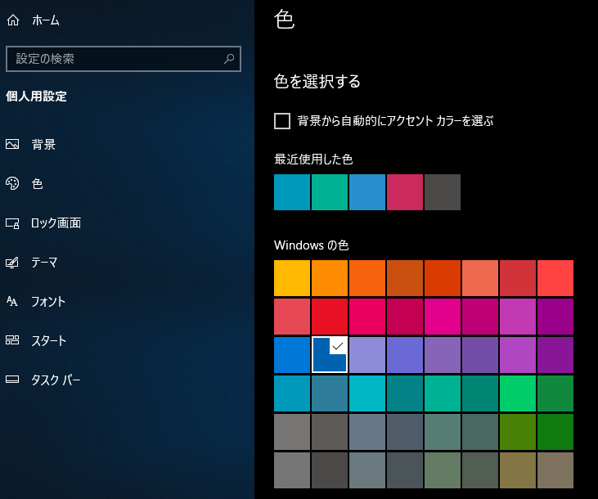Choose the bright lime green swatch in the teal row
This screenshot has width=598, height=499.
click(518, 393)
